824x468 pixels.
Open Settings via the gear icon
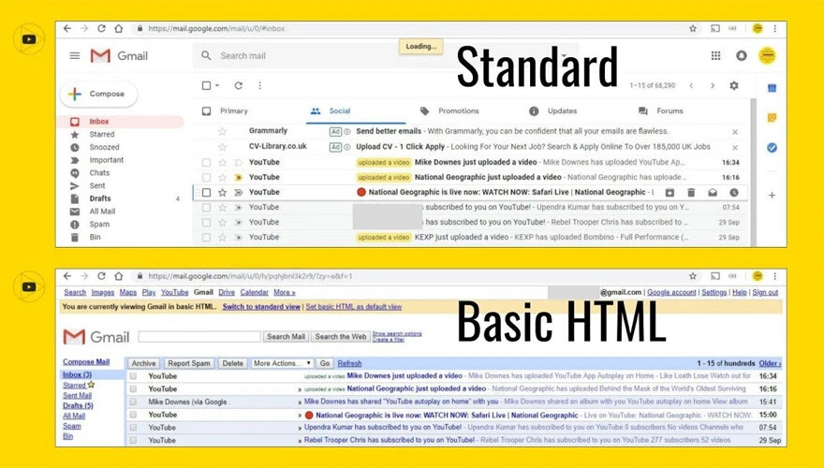[x=733, y=85]
